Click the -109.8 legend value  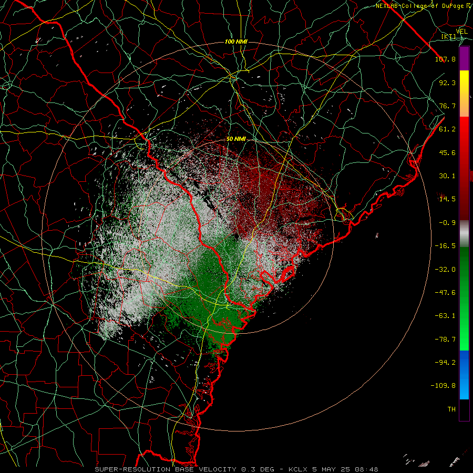click(443, 386)
